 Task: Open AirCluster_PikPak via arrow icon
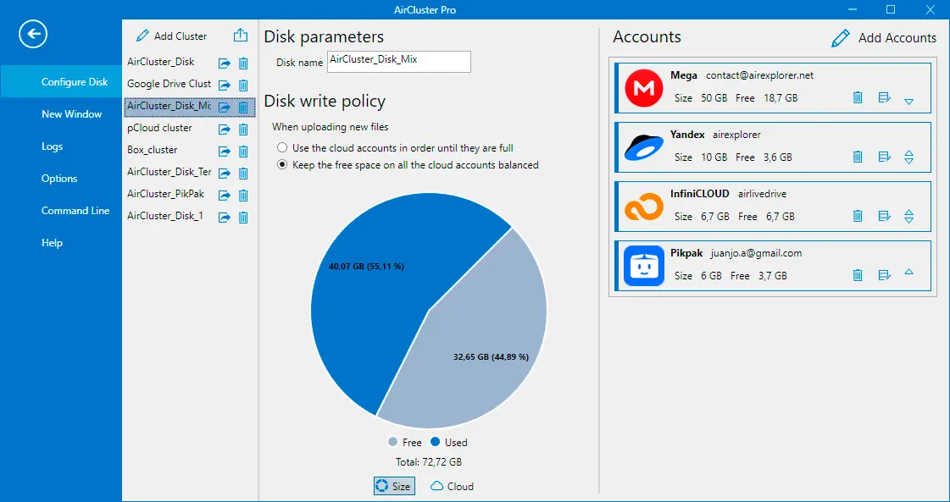(225, 195)
